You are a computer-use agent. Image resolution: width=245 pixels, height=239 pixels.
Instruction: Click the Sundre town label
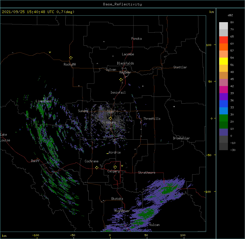click(83, 111)
